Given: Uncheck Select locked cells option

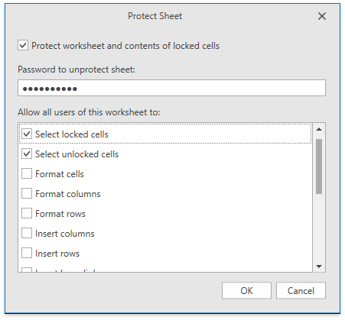Looking at the screenshot, I should 27,134.
